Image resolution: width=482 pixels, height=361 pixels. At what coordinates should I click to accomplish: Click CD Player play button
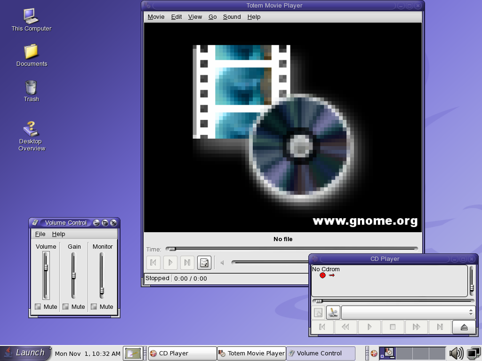pos(369,327)
